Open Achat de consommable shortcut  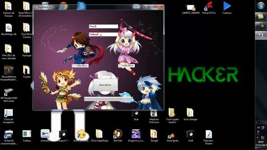(x=8, y=134)
